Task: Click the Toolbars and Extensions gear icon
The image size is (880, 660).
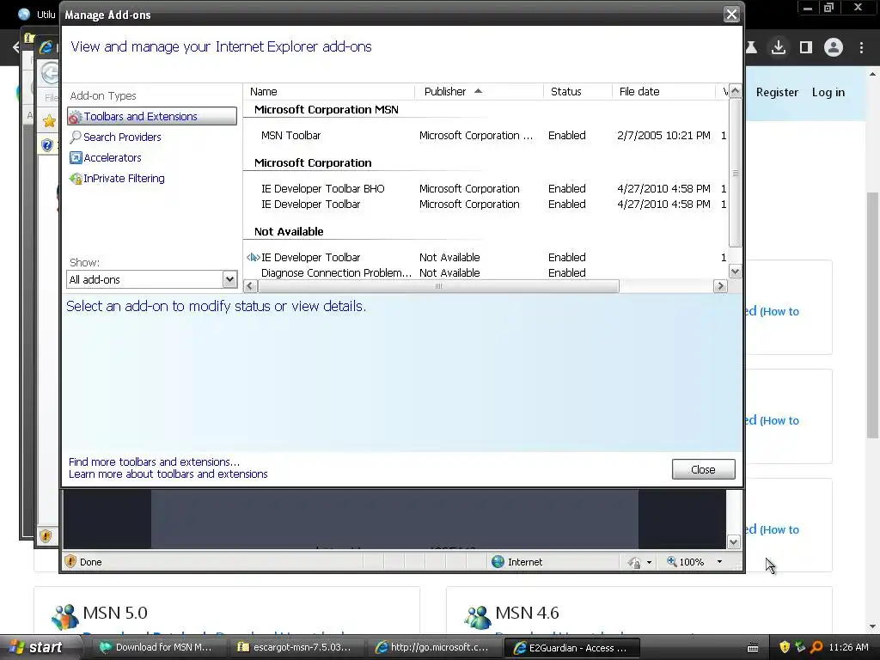Action: (x=76, y=117)
